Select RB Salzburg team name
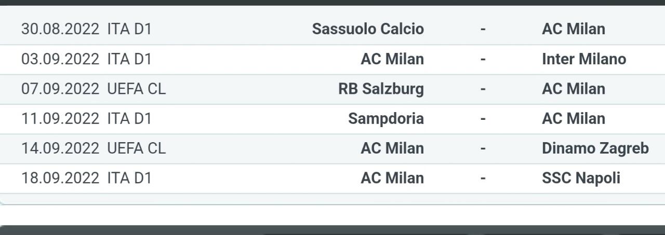 pos(381,89)
